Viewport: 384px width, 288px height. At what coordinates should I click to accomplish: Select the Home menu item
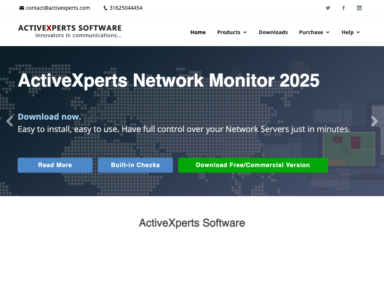click(x=198, y=32)
